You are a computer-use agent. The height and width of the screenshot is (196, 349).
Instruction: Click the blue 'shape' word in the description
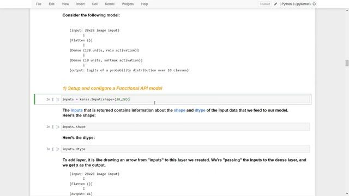pos(179,110)
